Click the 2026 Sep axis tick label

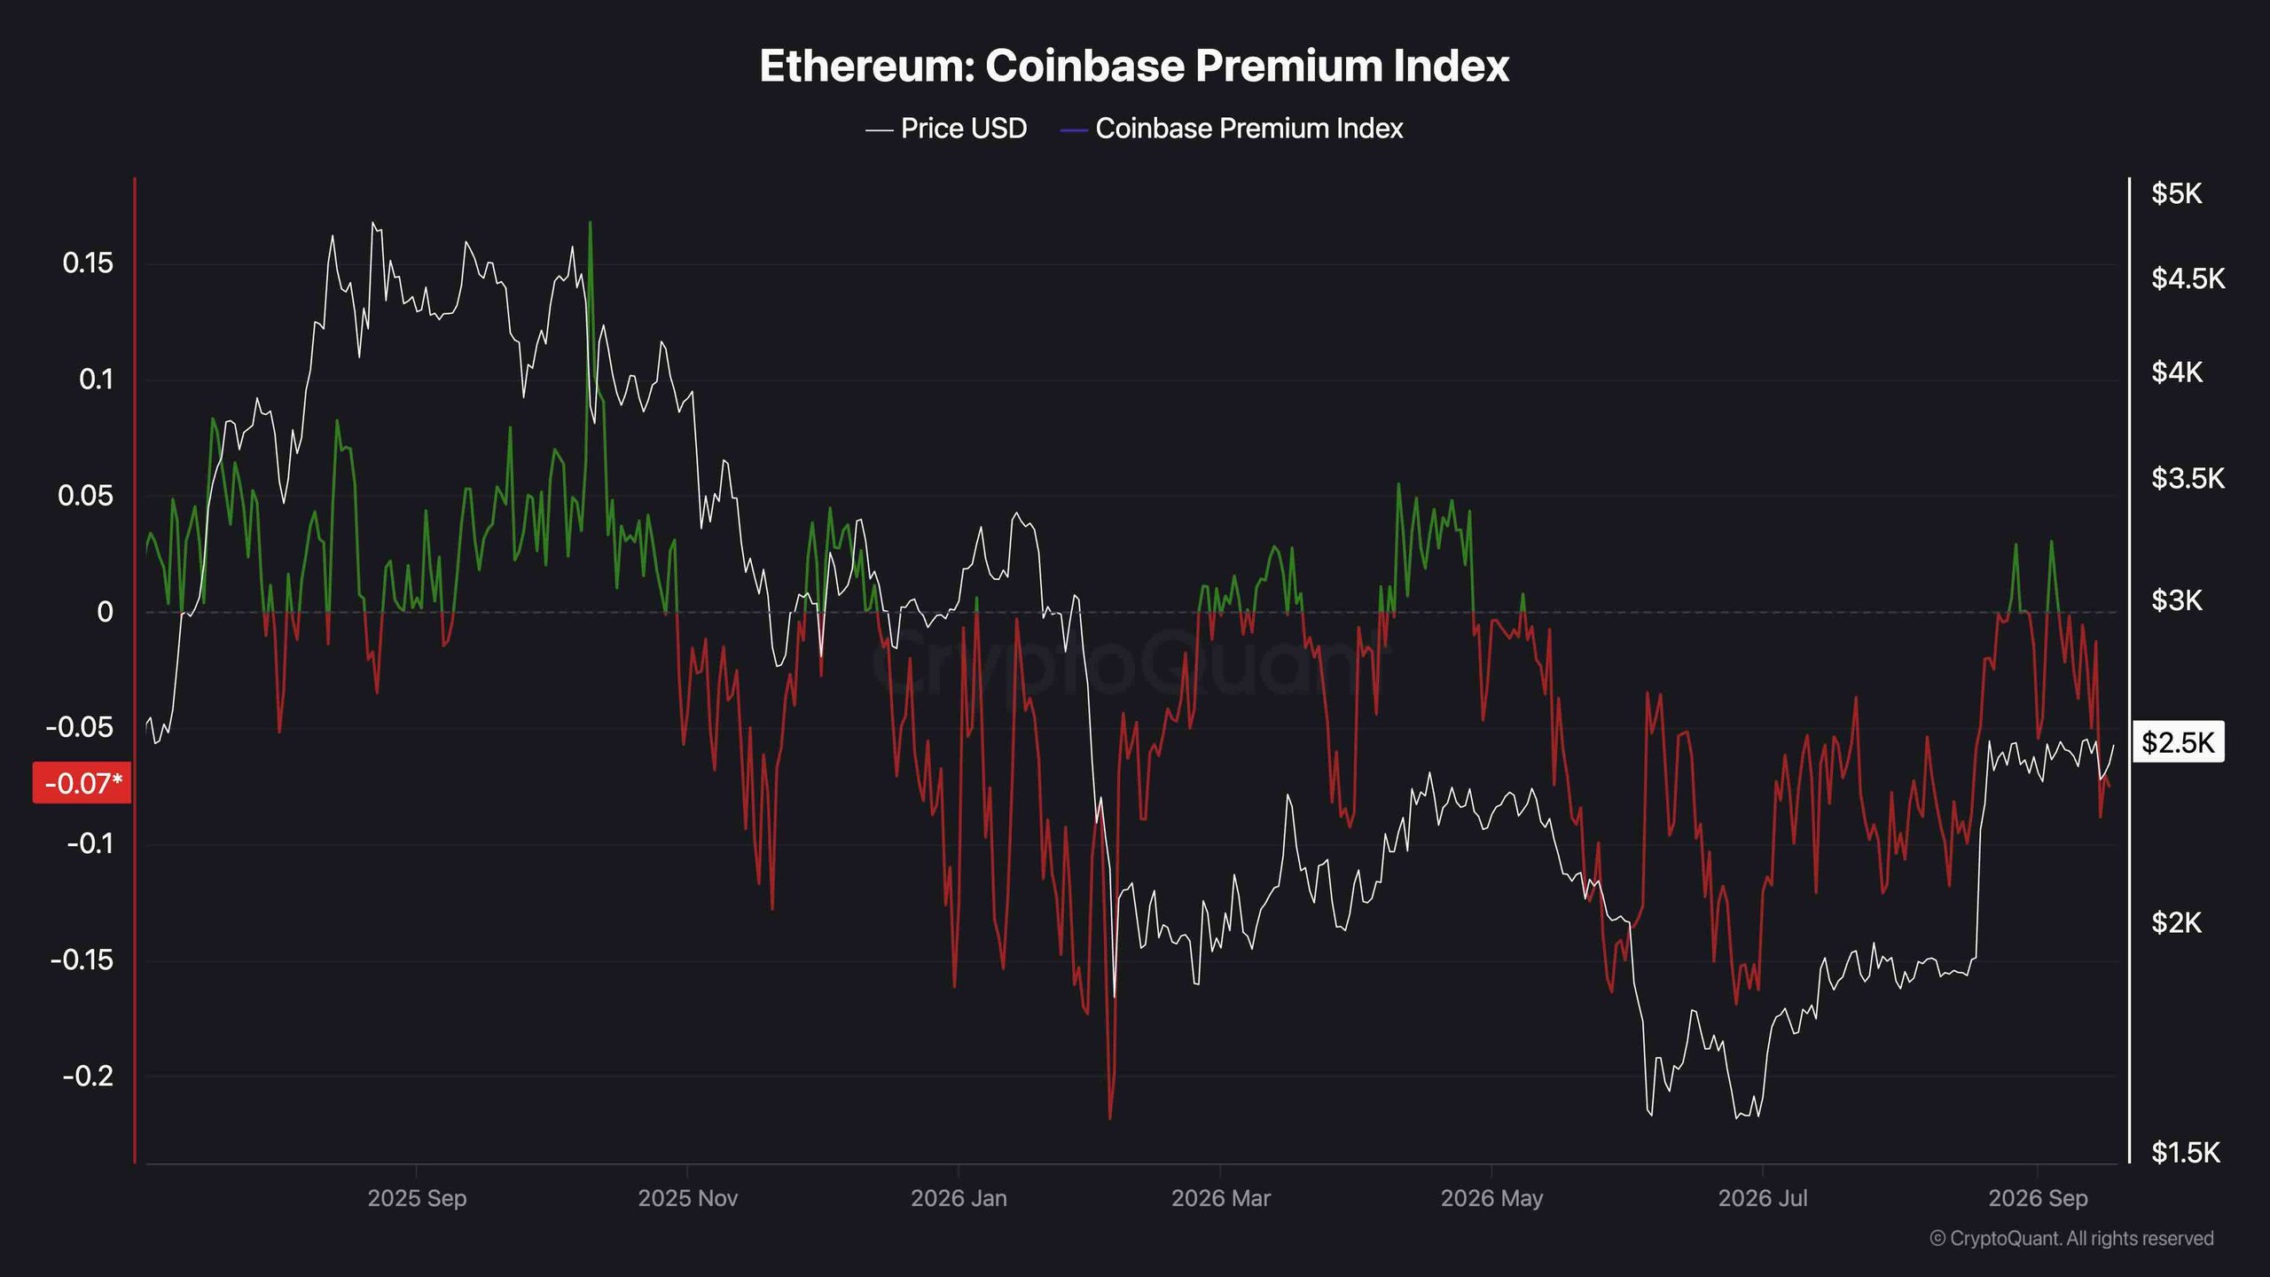[x=2038, y=1198]
